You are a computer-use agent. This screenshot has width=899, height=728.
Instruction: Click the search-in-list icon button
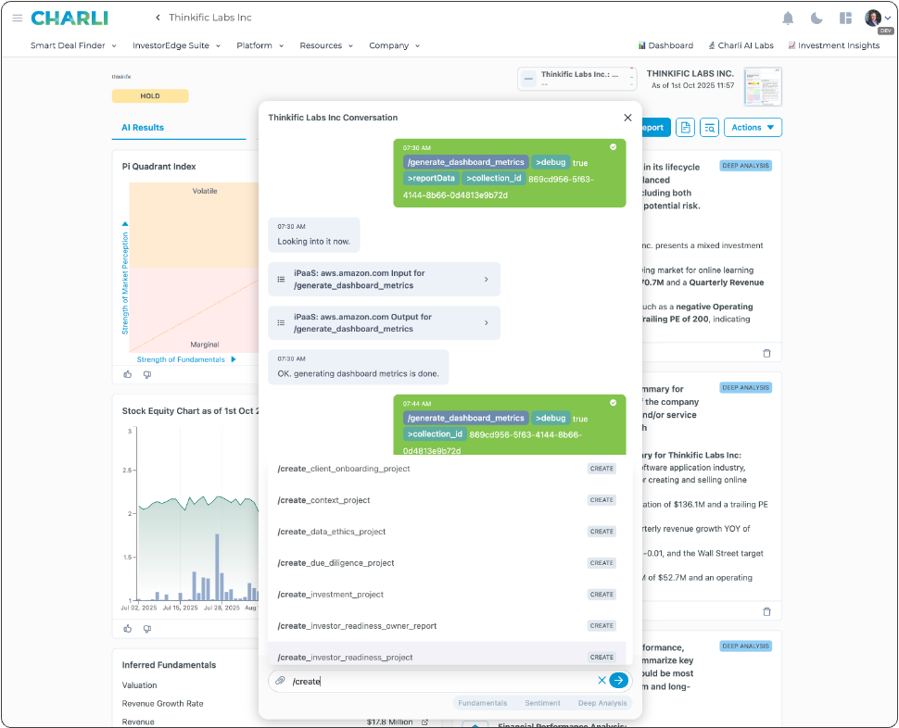(709, 127)
